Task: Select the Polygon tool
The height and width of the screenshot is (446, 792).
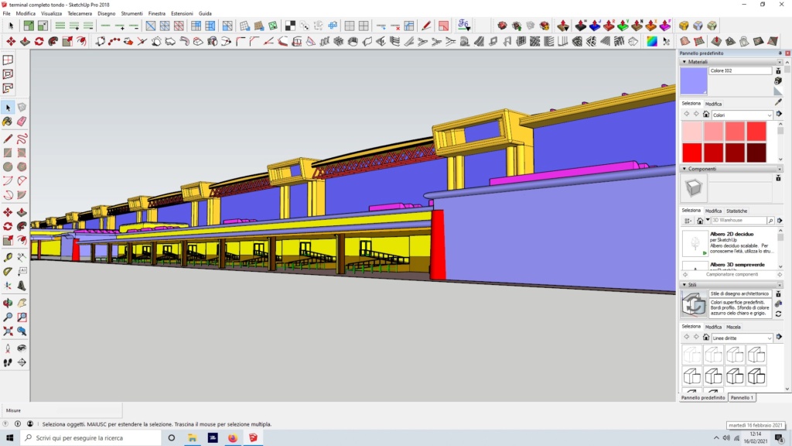Action: coord(22,167)
